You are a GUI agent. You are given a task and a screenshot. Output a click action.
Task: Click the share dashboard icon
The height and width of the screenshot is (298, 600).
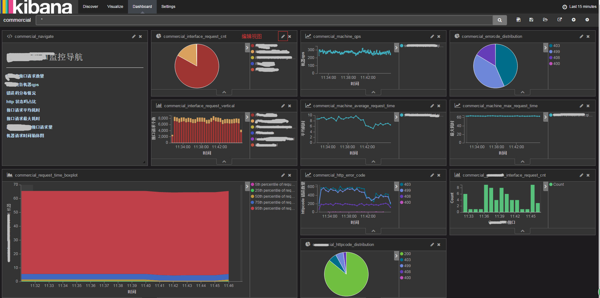pyautogui.click(x=560, y=20)
